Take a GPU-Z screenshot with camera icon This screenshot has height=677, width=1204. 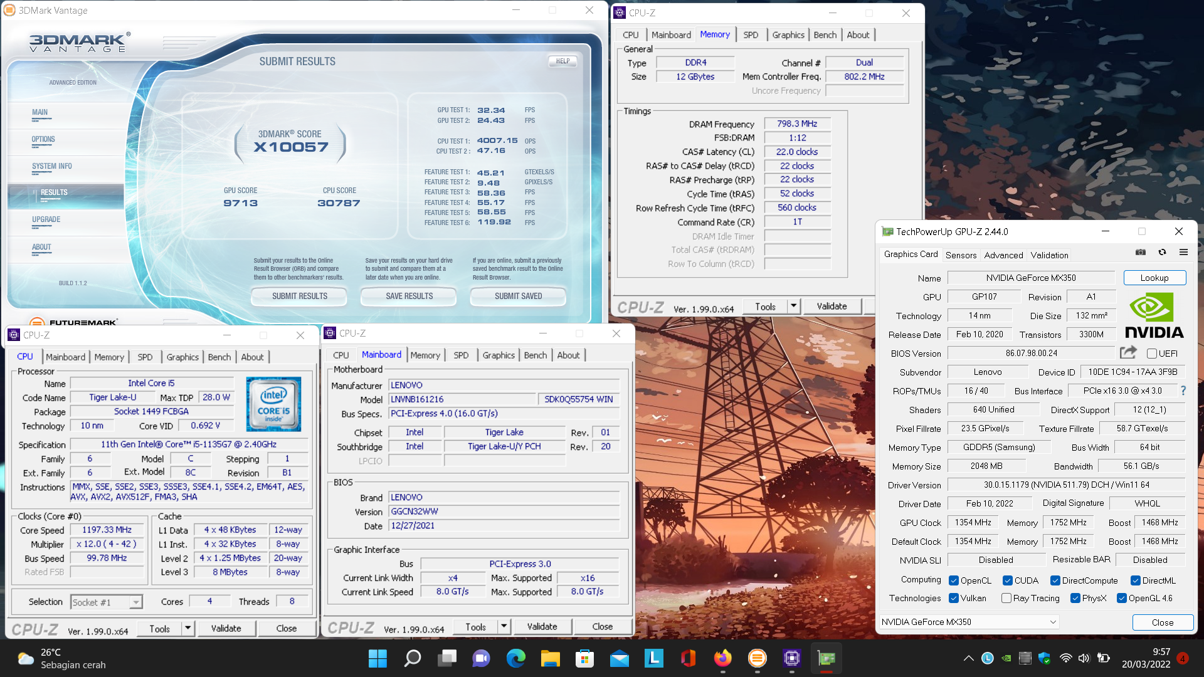tap(1141, 252)
